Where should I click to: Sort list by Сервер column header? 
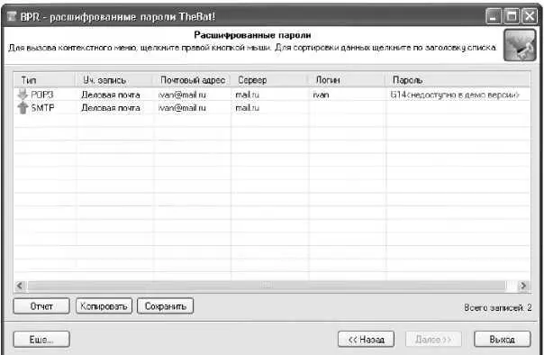coord(269,80)
